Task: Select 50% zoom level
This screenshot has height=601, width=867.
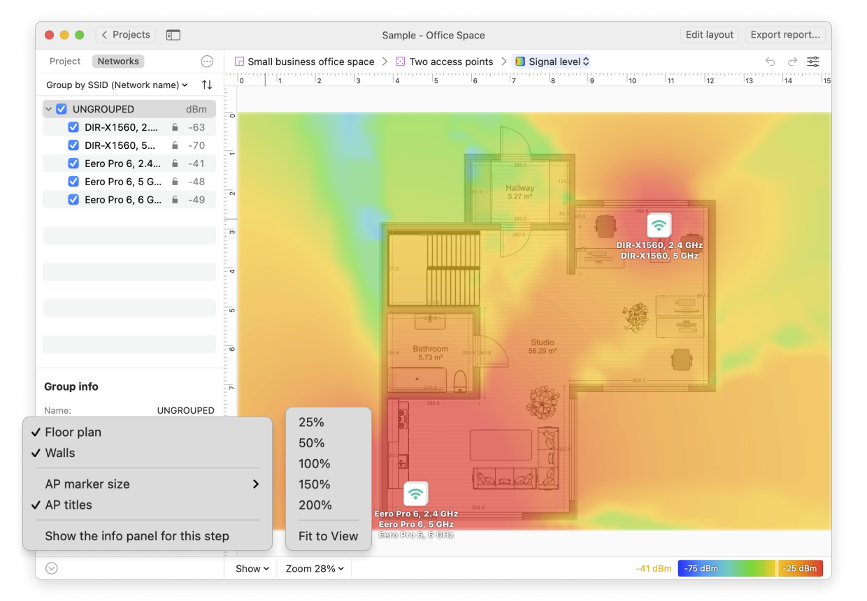Action: click(329, 443)
